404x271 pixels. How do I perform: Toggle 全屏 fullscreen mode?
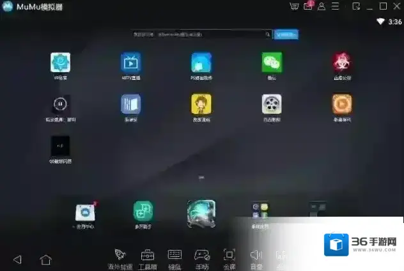(229, 259)
